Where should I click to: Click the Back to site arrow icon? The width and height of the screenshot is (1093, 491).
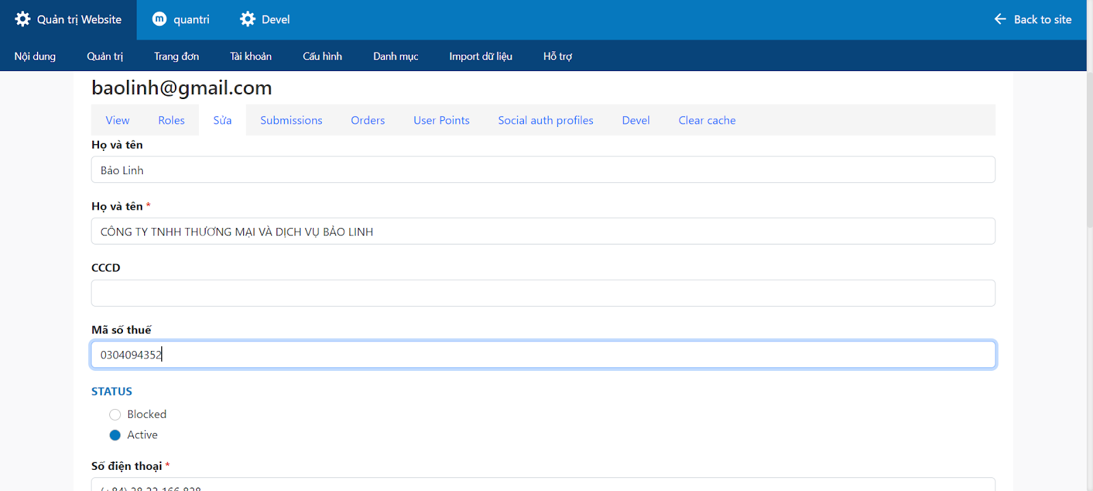click(1000, 19)
